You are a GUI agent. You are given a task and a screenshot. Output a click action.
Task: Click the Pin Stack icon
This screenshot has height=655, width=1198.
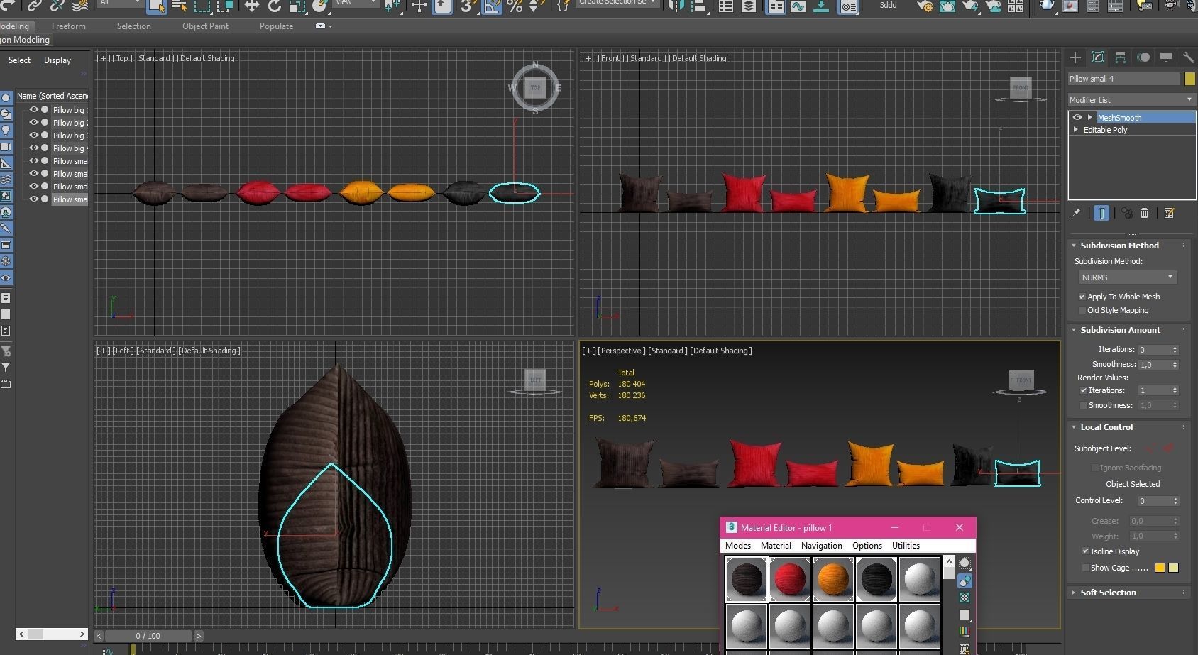1076,213
